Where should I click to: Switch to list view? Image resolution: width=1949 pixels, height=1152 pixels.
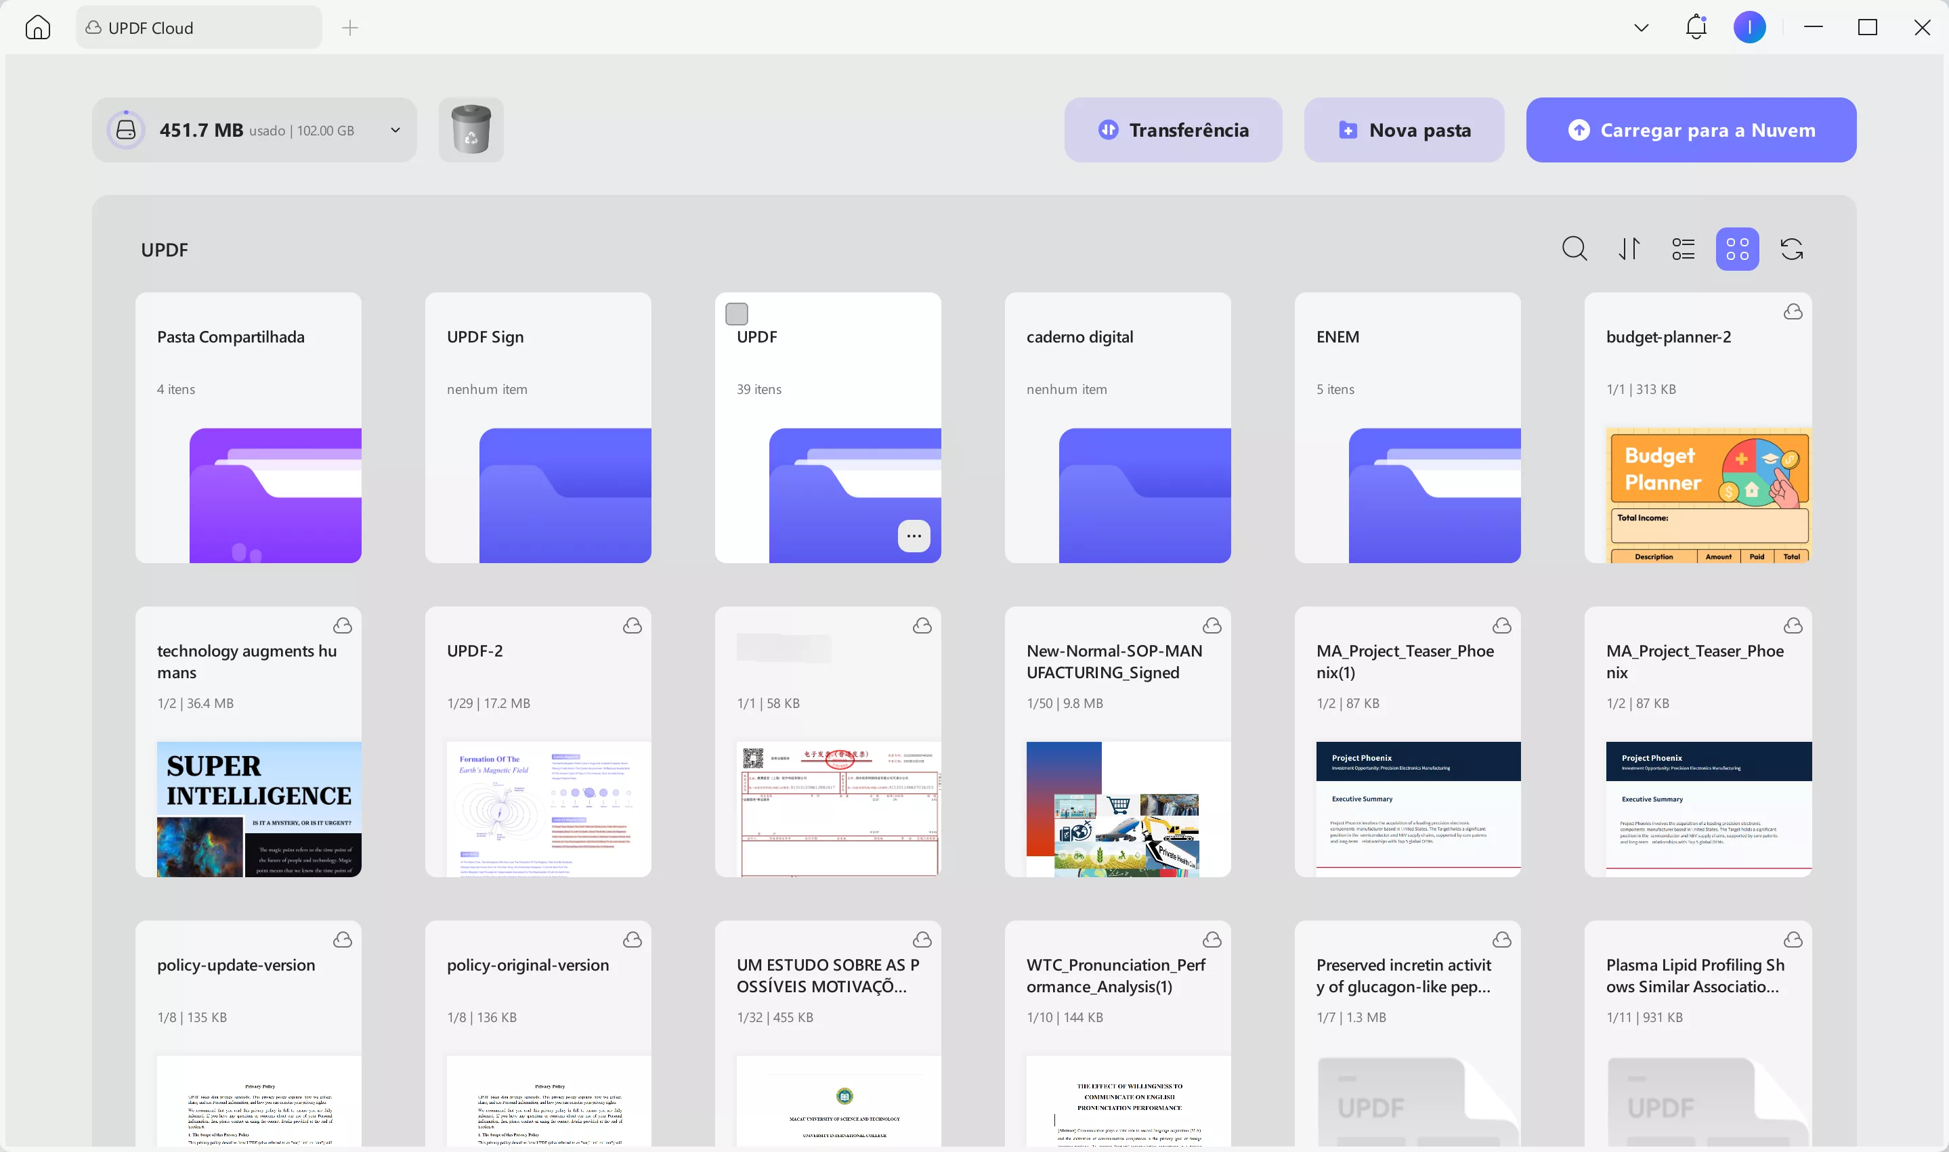(x=1683, y=249)
